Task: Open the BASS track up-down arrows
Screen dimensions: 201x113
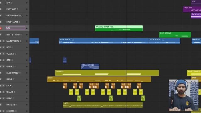Action: [x=13, y=79]
